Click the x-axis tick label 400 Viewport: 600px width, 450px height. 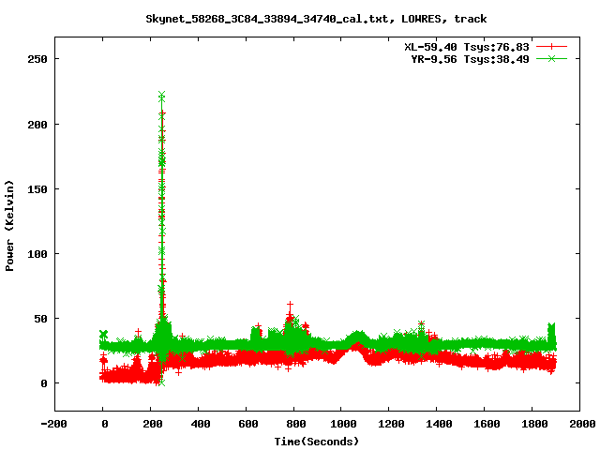[201, 424]
